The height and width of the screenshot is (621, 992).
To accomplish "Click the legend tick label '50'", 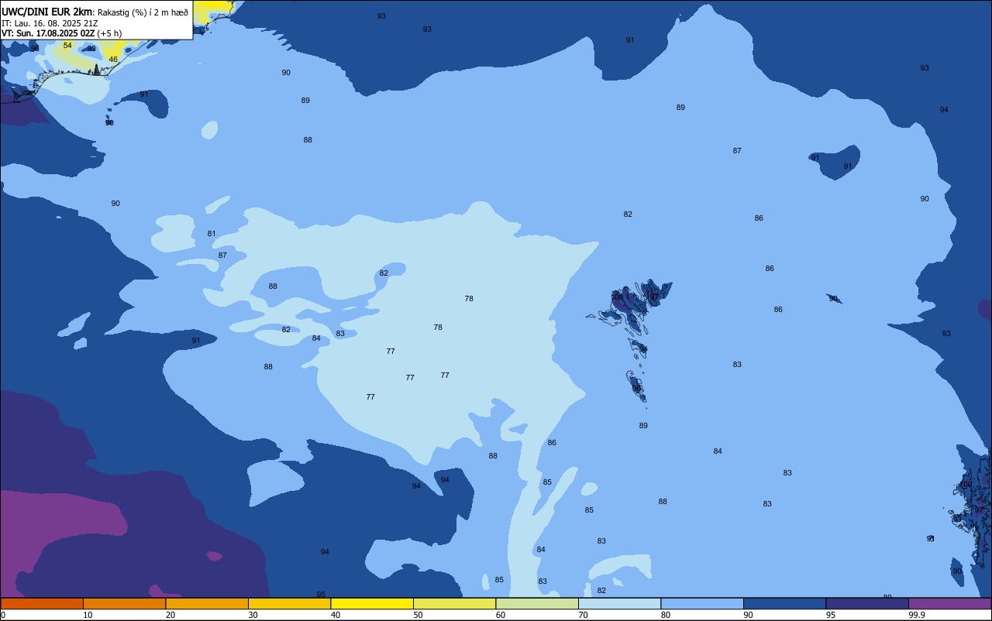I will 418,615.
